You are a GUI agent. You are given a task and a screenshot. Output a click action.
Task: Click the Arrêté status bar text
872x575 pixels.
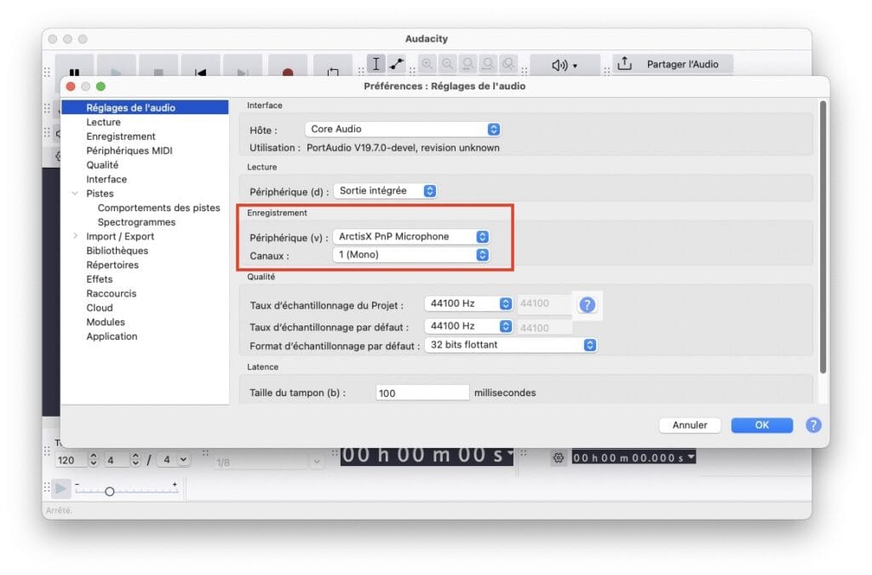coord(59,510)
